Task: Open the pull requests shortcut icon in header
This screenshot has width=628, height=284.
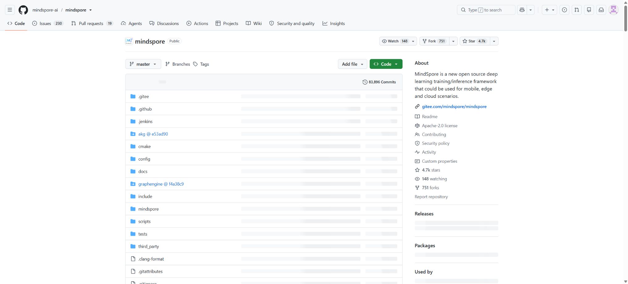Action: pyautogui.click(x=577, y=10)
